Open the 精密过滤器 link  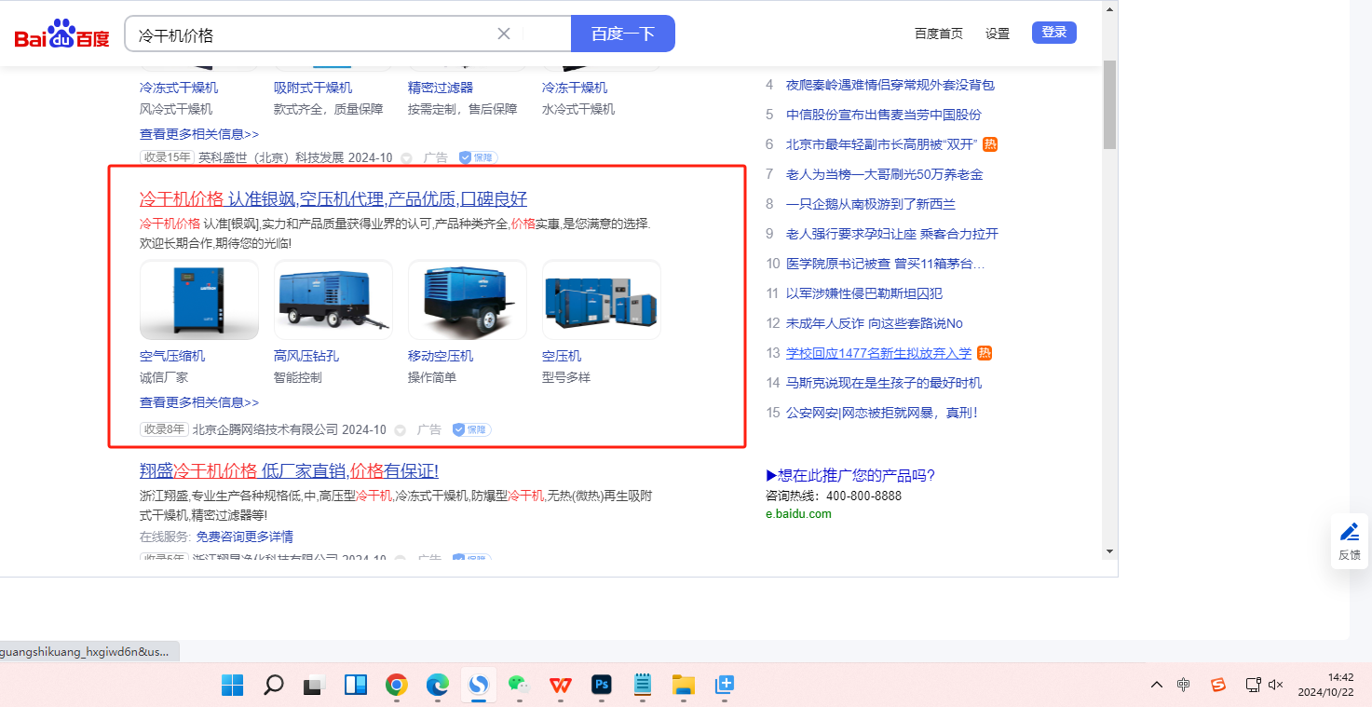click(441, 88)
